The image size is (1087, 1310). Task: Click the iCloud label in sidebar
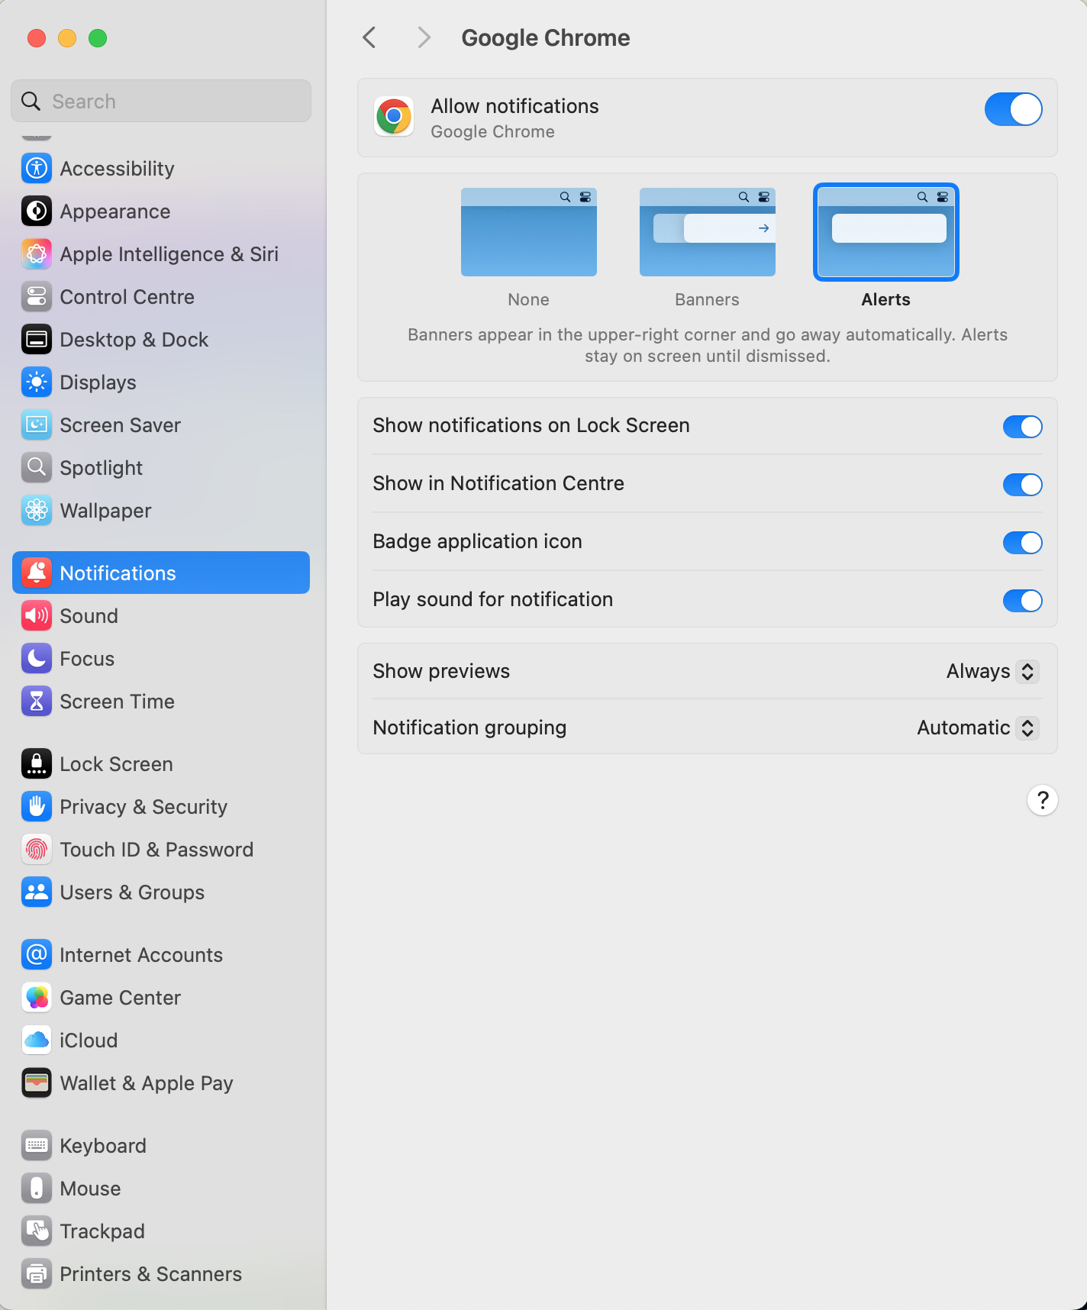89,1041
